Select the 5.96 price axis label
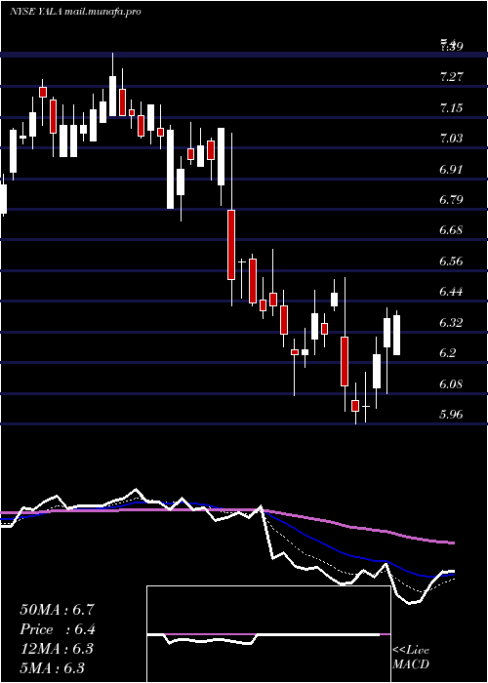The image size is (488, 683). coord(451,415)
